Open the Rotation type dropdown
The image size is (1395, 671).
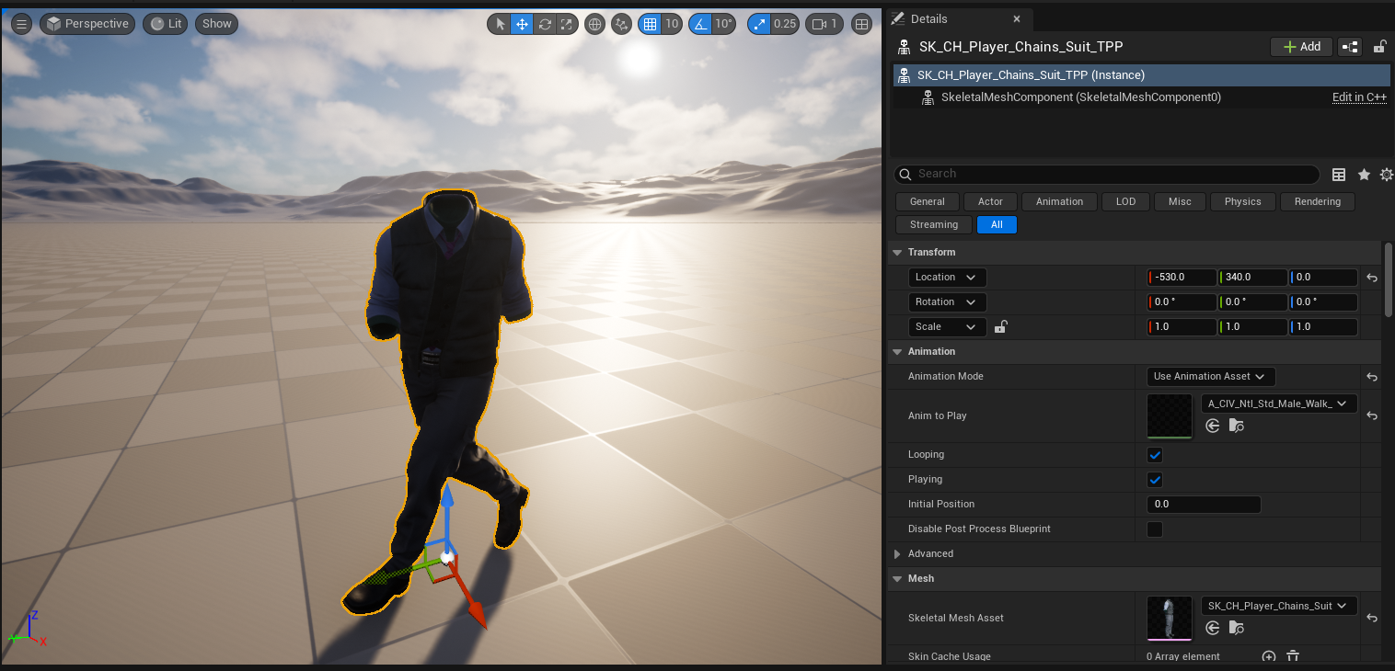coord(947,301)
